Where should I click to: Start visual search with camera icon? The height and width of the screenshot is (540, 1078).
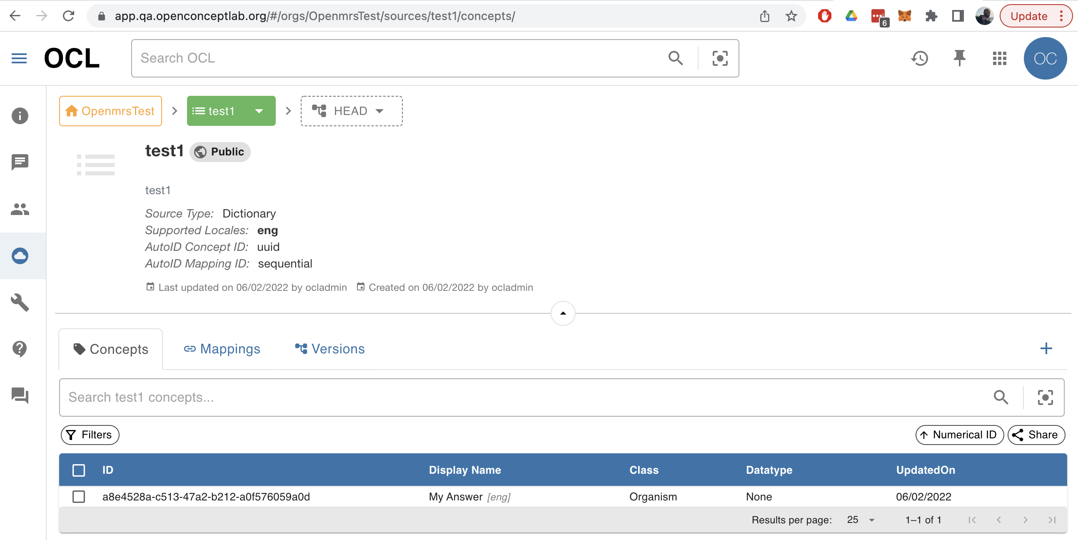[x=719, y=58]
